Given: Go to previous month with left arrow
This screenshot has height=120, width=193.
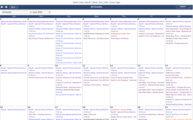Looking at the screenshot, I should point(2,7).
